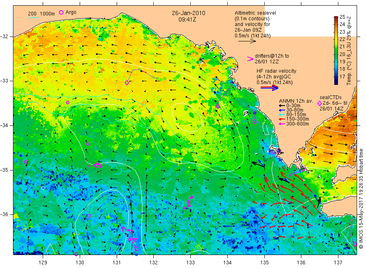
Task: Click the time stamp 09:41Z
Action: point(187,19)
